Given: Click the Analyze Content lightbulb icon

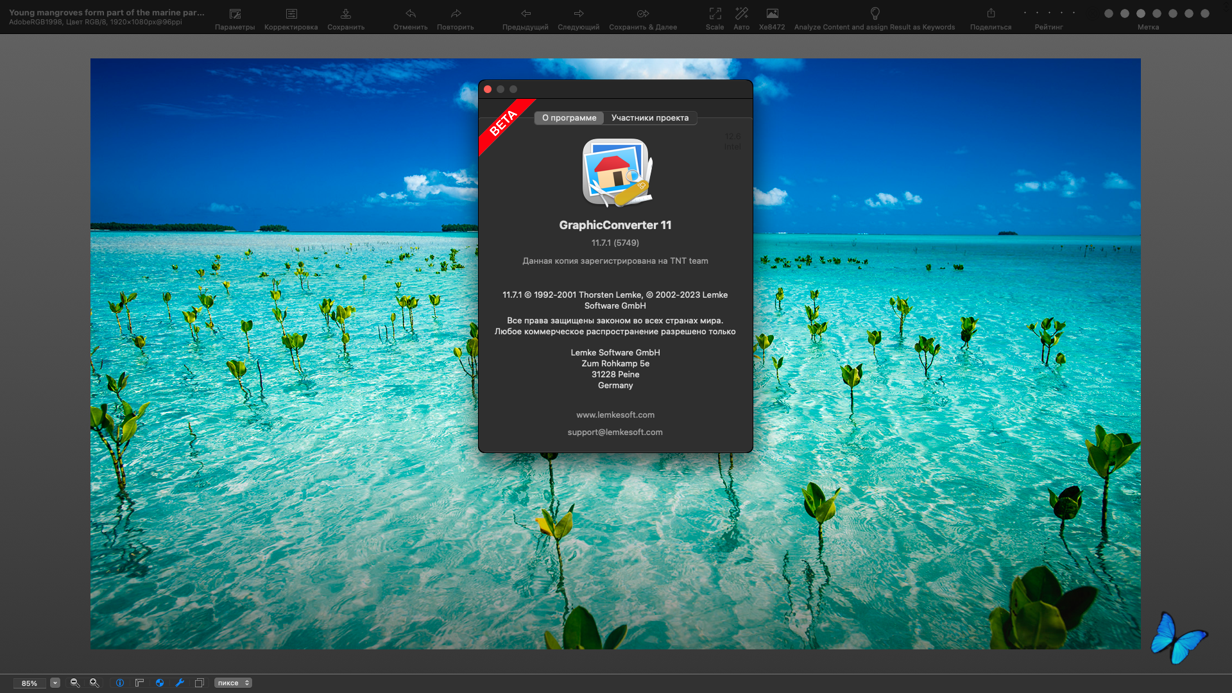Looking at the screenshot, I should 875,14.
